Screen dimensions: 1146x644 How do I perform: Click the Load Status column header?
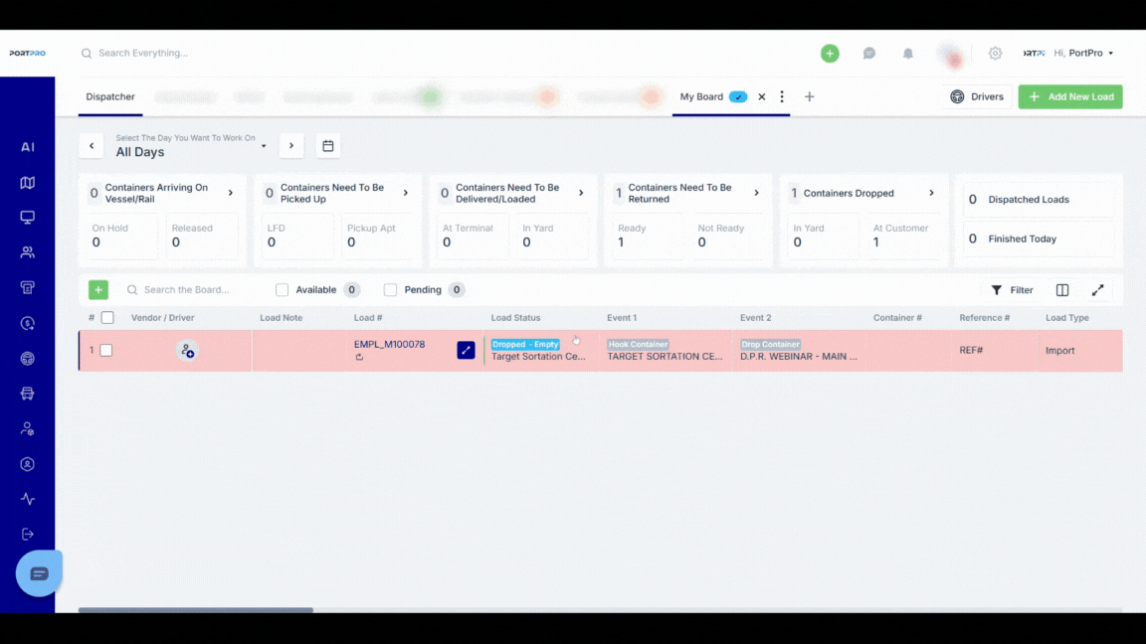click(515, 318)
